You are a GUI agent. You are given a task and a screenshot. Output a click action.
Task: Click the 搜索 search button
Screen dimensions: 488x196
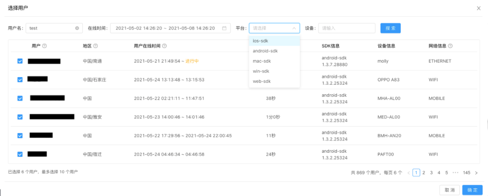click(x=390, y=28)
